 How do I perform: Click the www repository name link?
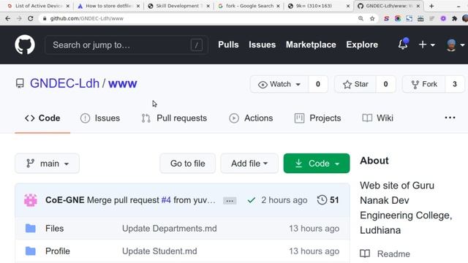[123, 84]
